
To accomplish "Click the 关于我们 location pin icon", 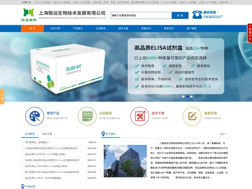I will point(103,134).
